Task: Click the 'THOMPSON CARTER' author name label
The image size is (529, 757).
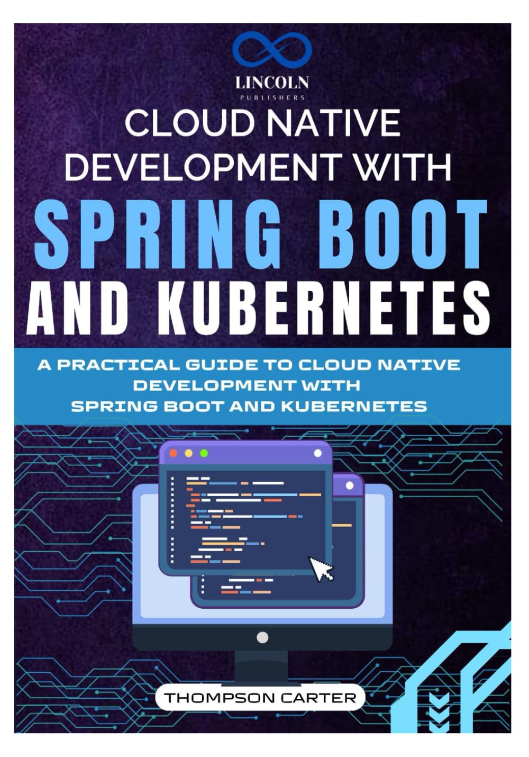Action: (260, 698)
